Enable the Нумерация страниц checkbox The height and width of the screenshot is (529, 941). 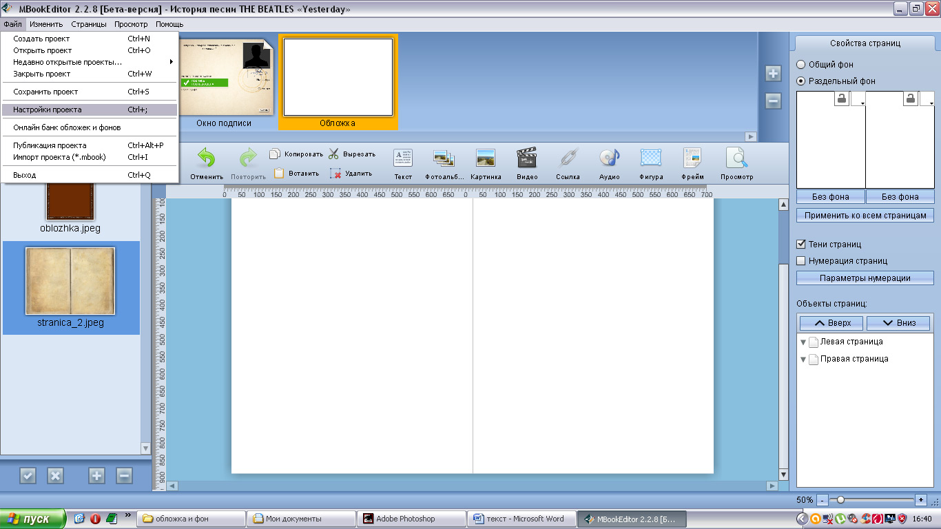[801, 261]
